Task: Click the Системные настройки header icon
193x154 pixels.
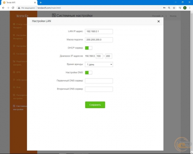Action: pyautogui.click(x=54, y=15)
